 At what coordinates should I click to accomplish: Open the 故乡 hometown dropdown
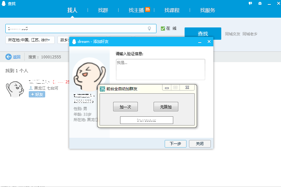64,40
